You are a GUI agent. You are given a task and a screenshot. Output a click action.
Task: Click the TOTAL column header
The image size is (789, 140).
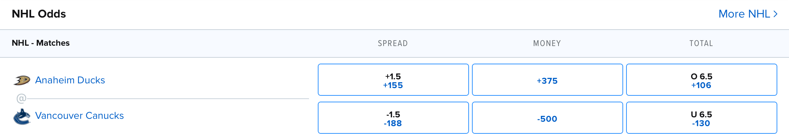(x=701, y=43)
